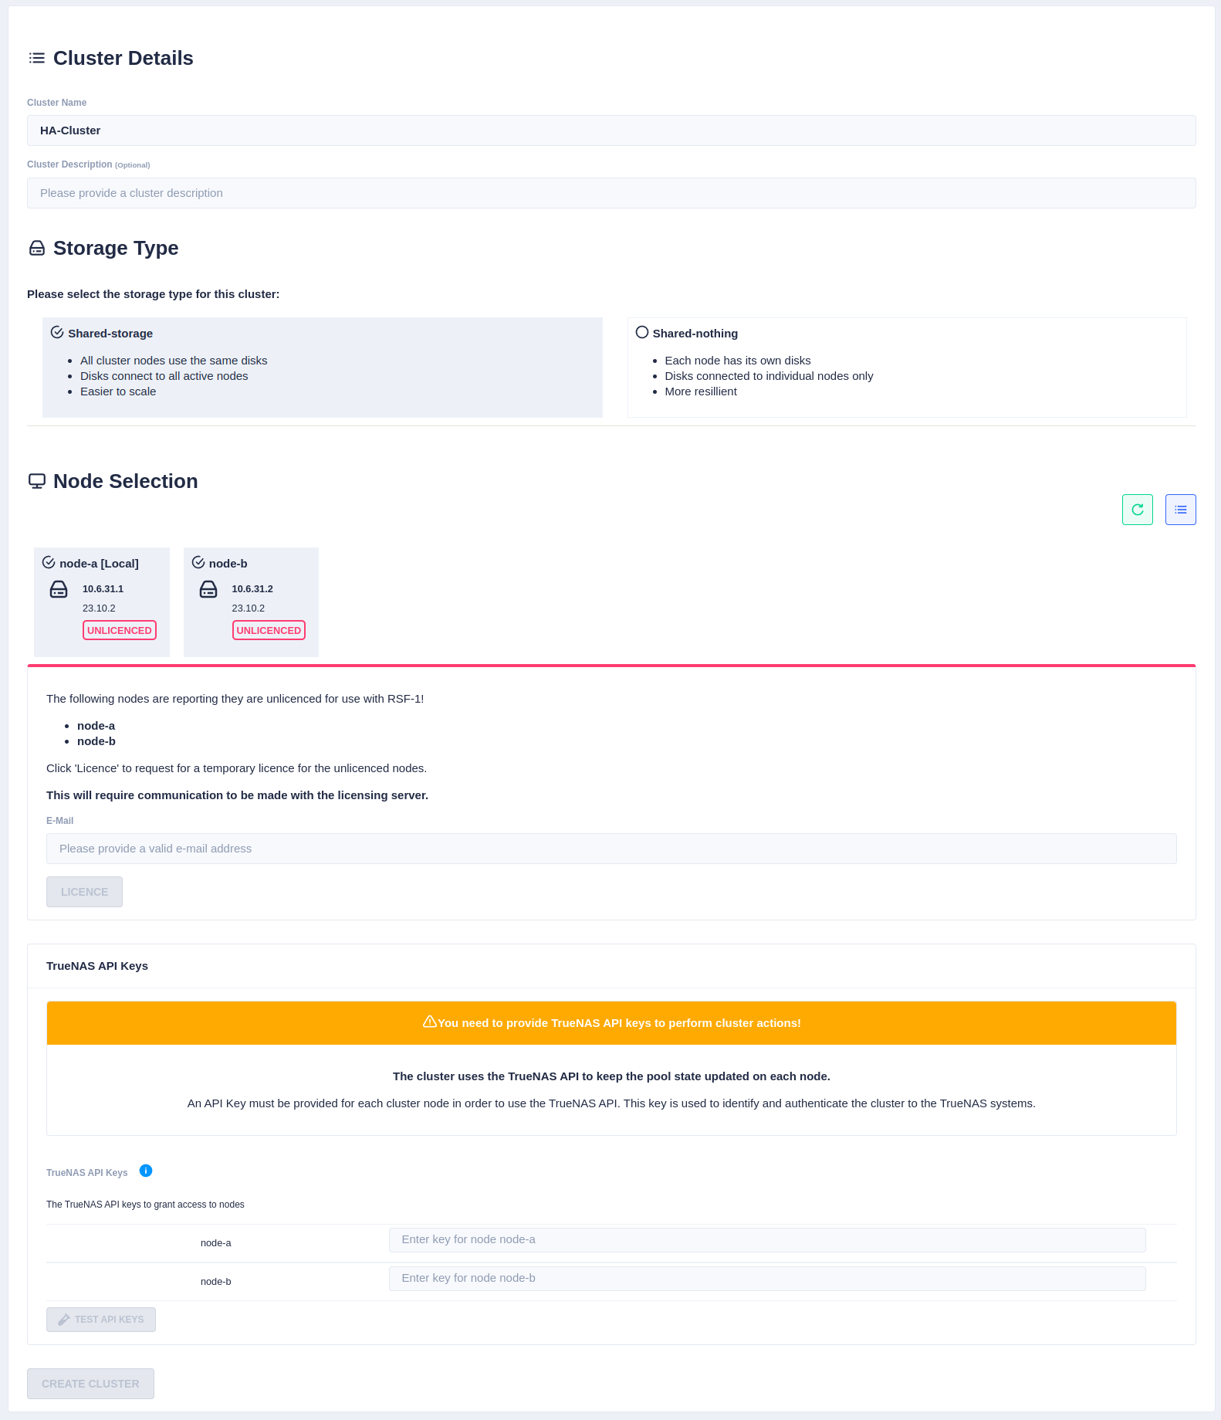This screenshot has width=1221, height=1420.
Task: Click the Node Selection monitor icon
Action: (x=37, y=481)
